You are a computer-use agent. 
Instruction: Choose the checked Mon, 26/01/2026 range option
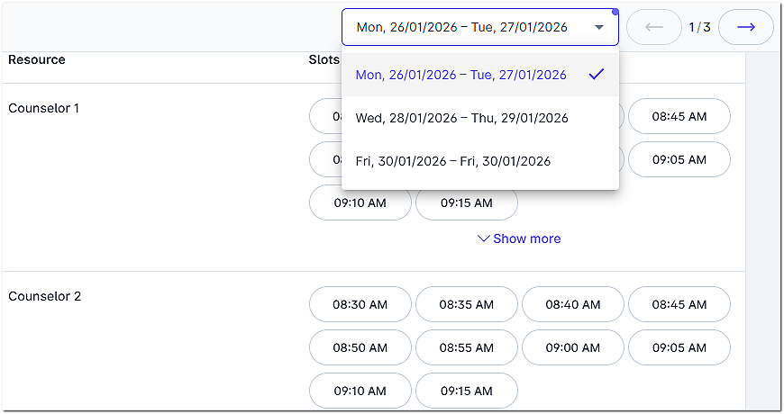(461, 75)
